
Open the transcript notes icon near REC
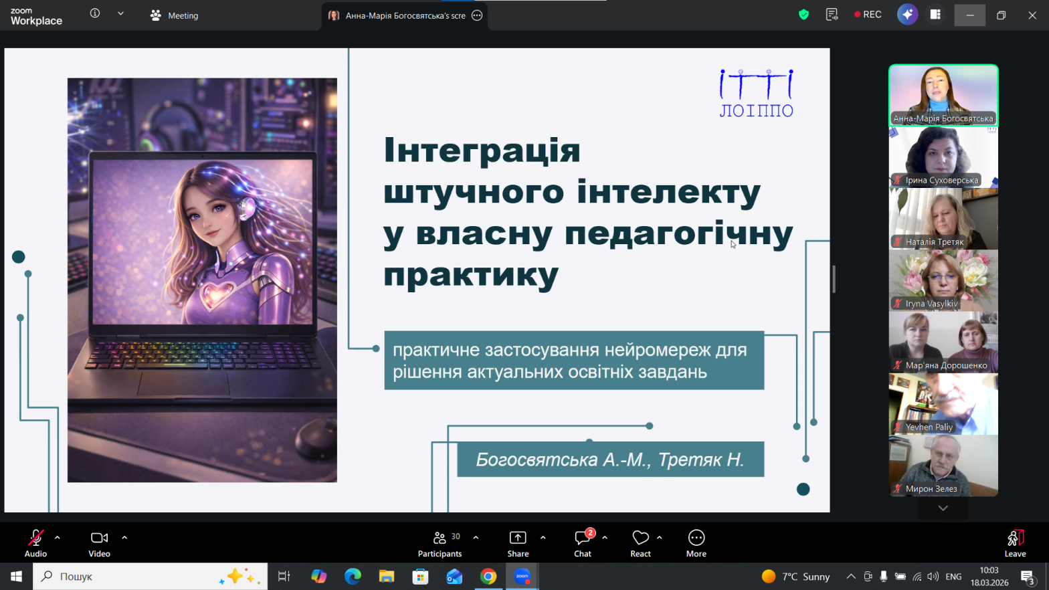(832, 15)
